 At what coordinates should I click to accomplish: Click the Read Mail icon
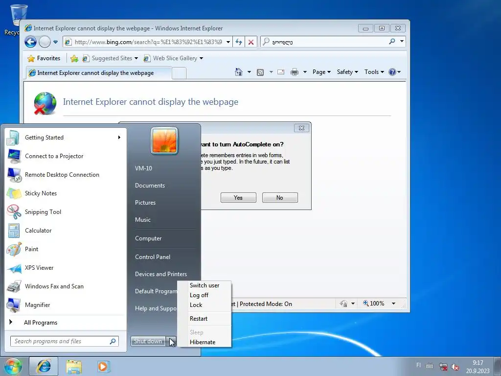pyautogui.click(x=281, y=72)
